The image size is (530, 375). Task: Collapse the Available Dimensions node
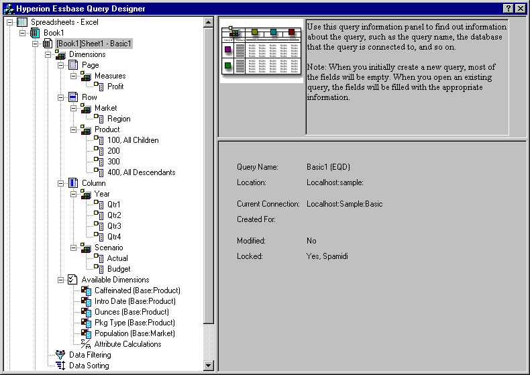pyautogui.click(x=61, y=280)
